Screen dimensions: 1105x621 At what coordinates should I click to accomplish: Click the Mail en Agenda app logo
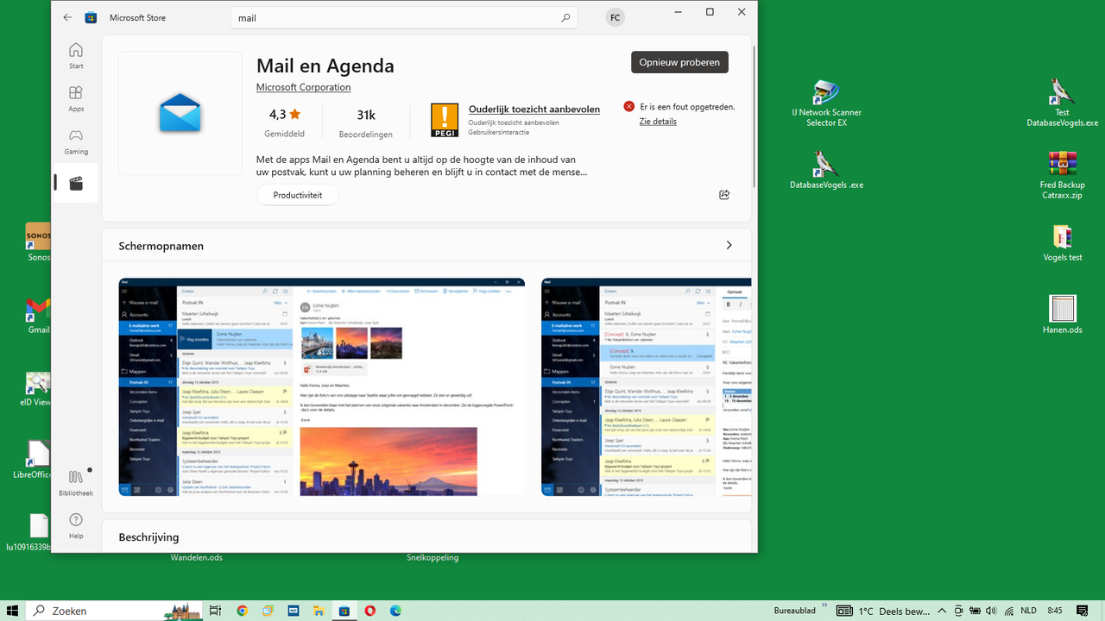coord(180,113)
